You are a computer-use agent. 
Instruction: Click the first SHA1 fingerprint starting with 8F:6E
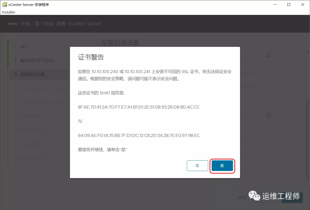(x=139, y=107)
